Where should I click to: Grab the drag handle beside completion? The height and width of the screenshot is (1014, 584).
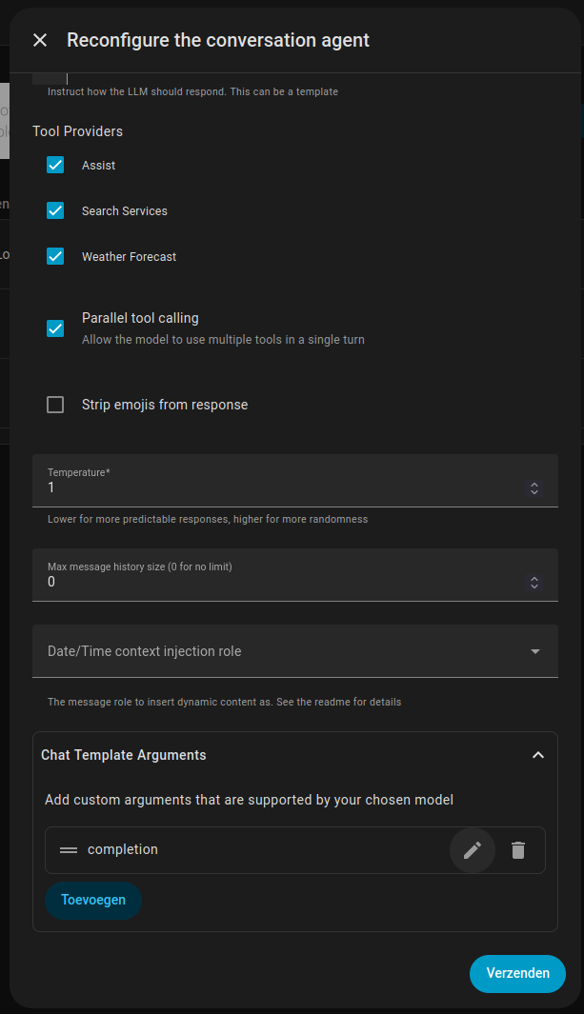69,850
